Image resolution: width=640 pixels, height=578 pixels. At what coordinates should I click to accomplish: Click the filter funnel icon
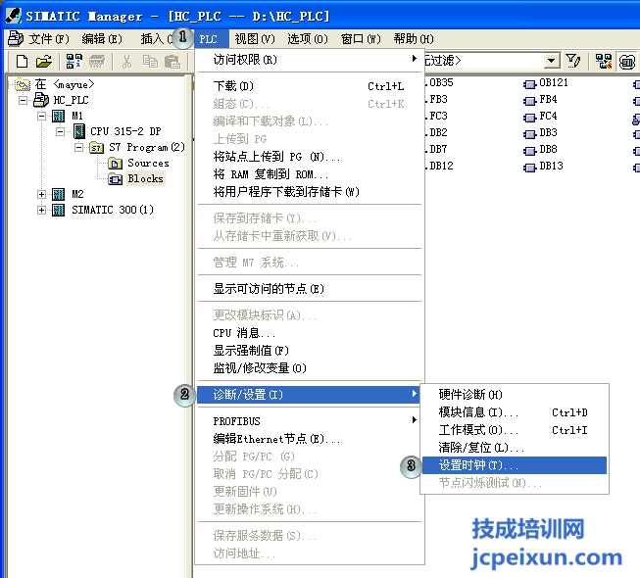[x=573, y=61]
